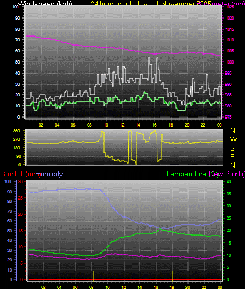Click barometer axis value 1000

[230, 62]
